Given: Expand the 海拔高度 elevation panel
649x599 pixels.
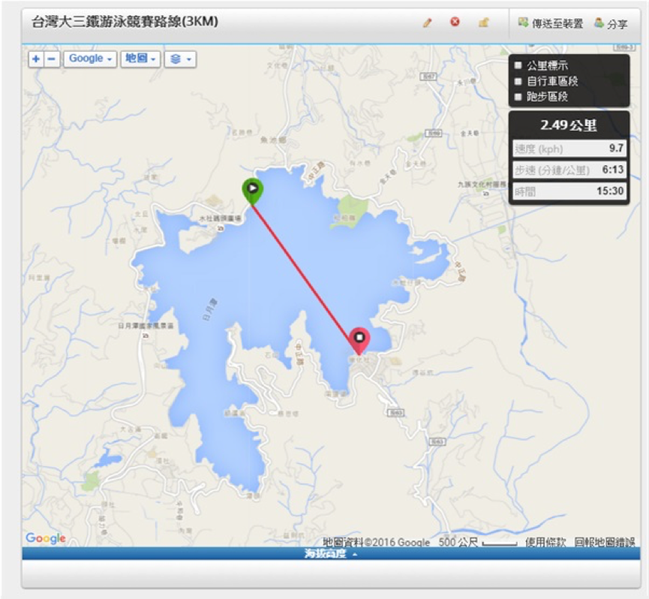Looking at the screenshot, I should (330, 553).
